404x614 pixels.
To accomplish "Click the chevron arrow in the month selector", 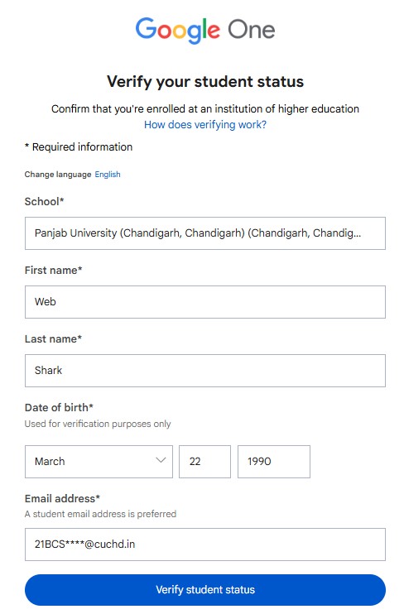I will tap(161, 460).
